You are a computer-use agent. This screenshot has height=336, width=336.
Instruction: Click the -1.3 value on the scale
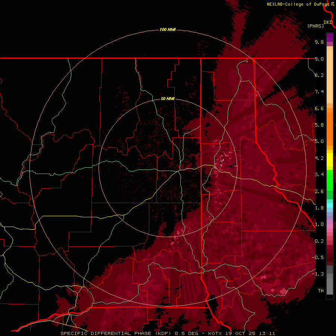[318, 274]
